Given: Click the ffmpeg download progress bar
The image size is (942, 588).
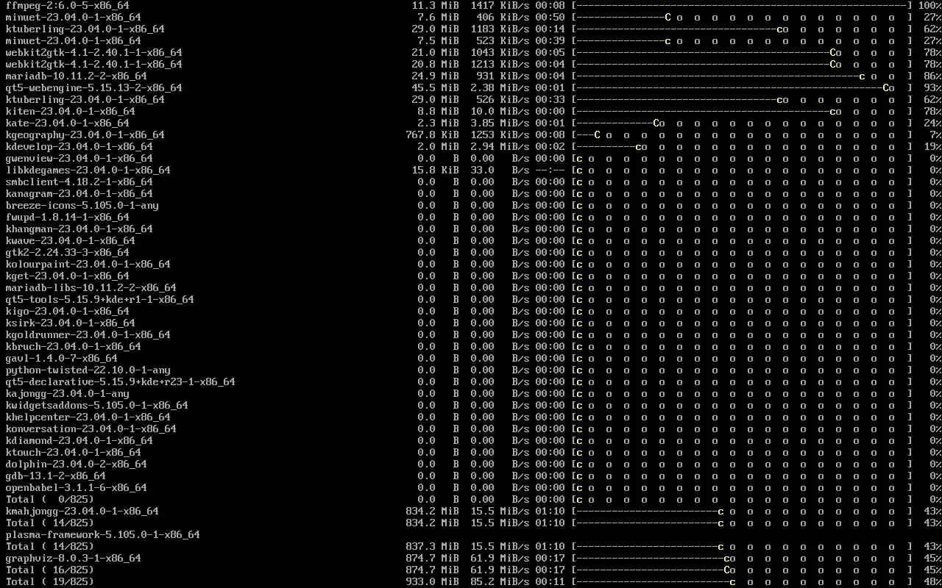Looking at the screenshot, I should pyautogui.click(x=741, y=5).
